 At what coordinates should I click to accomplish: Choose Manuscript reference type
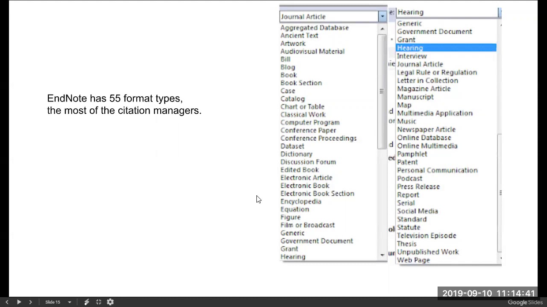click(415, 96)
